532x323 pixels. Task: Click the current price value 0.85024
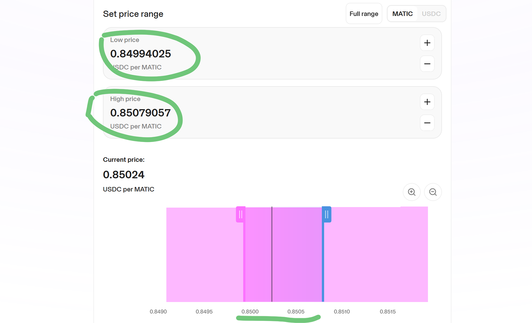coord(124,175)
